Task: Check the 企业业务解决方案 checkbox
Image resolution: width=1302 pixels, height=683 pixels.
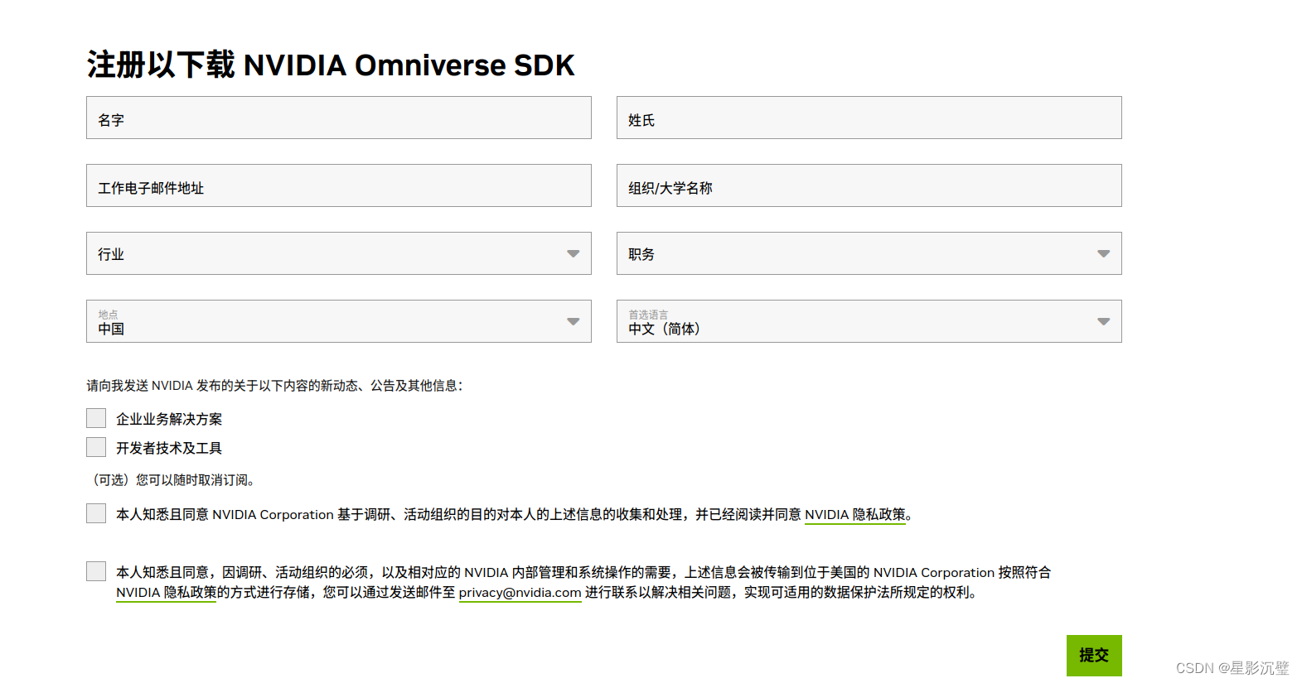Action: (96, 418)
